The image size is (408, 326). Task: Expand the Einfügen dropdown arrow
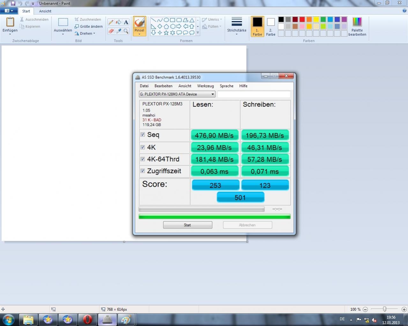[x=10, y=34]
